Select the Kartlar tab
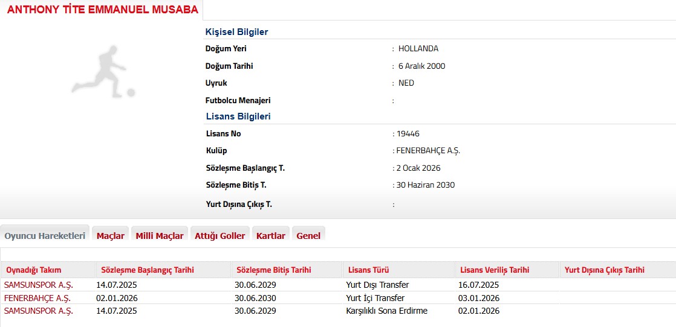Viewport: 676px width, 327px height. point(271,236)
